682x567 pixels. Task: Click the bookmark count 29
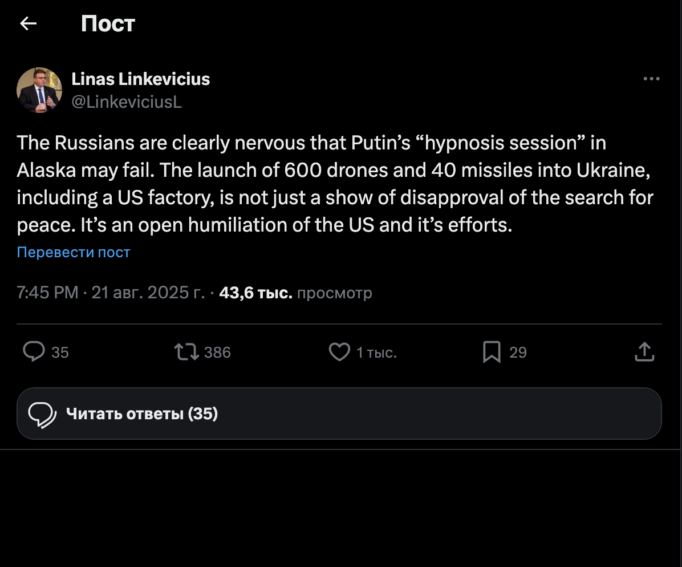(518, 353)
